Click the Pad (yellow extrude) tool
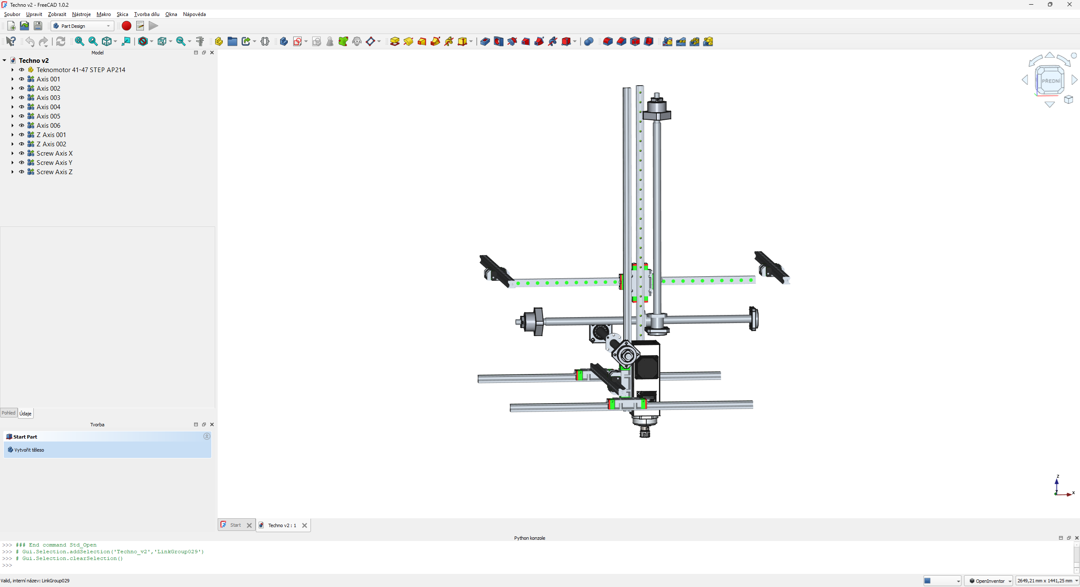The height and width of the screenshot is (587, 1080). [x=394, y=41]
